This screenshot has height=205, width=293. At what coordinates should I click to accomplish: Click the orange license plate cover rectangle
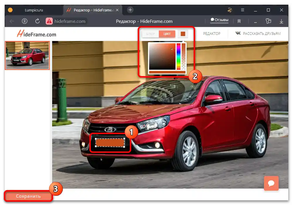tap(110, 143)
